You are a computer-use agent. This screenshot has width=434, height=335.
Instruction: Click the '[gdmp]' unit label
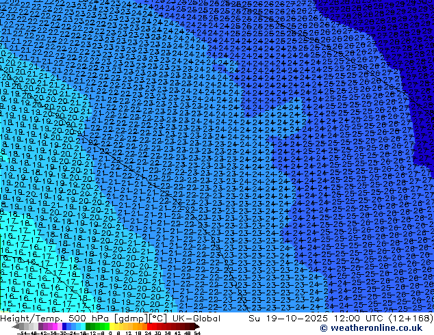coord(131,319)
